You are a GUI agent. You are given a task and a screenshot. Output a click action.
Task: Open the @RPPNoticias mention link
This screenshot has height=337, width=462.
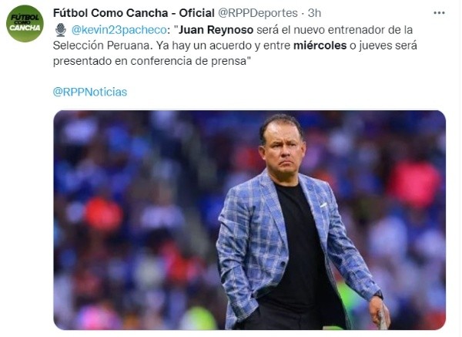pos(89,91)
